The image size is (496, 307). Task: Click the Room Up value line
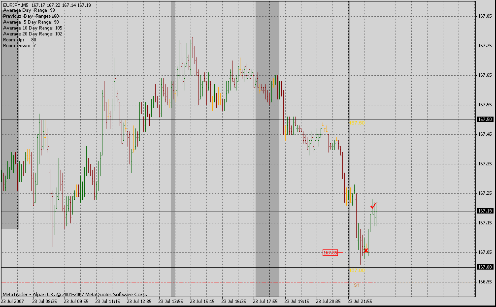click(x=20, y=40)
